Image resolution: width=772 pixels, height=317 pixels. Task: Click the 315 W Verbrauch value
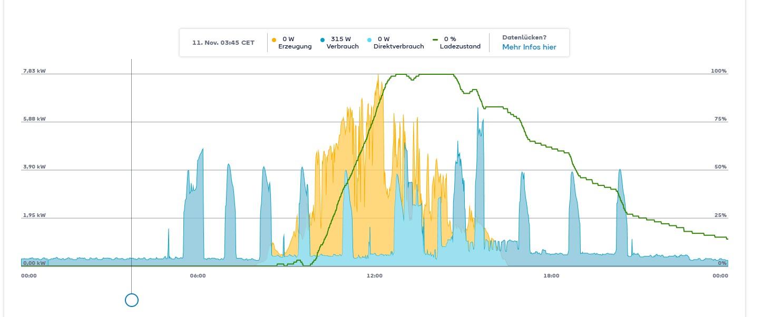(x=340, y=39)
